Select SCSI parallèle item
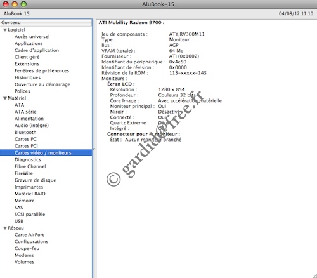The height and width of the screenshot is (278, 317). click(x=30, y=214)
